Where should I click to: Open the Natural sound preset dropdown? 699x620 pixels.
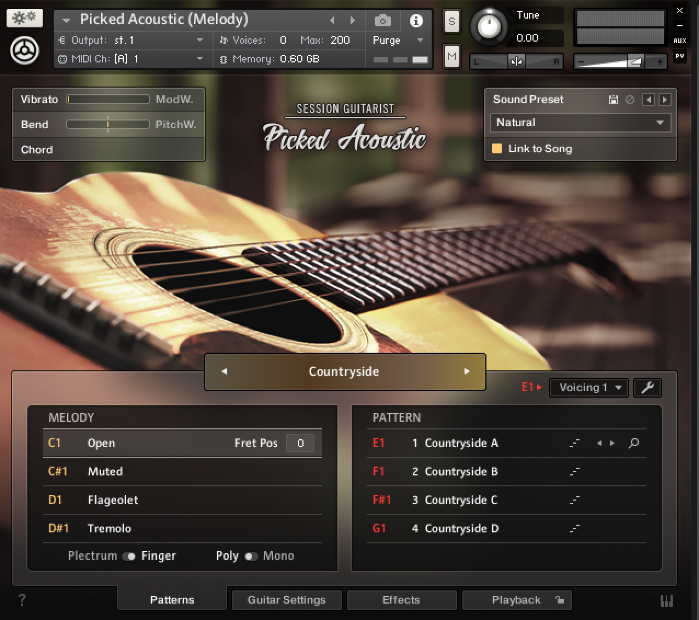click(x=581, y=123)
